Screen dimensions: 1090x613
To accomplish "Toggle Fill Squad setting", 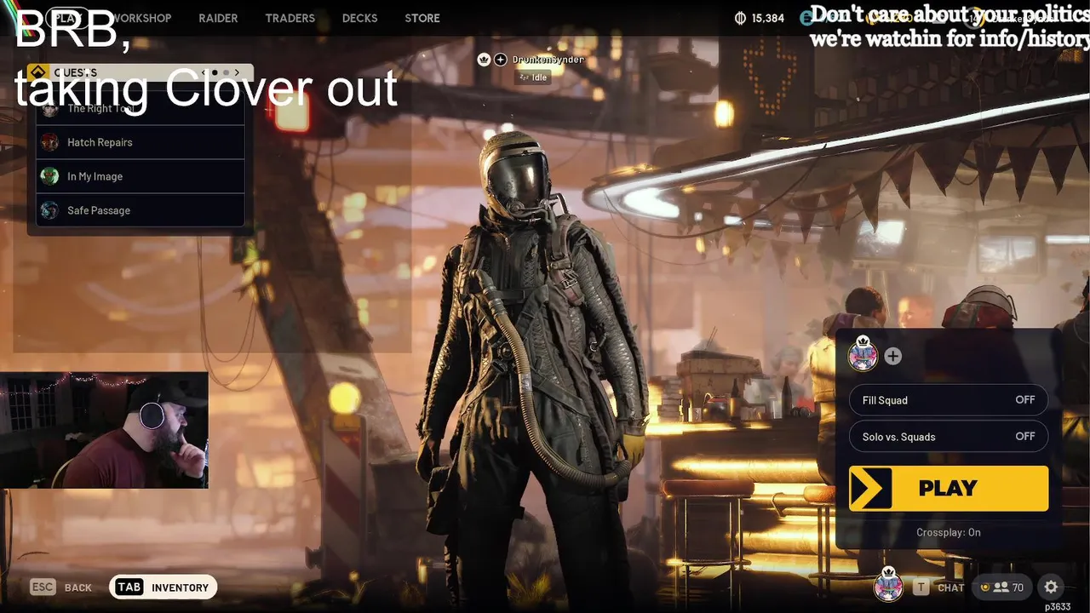I will (949, 400).
